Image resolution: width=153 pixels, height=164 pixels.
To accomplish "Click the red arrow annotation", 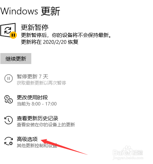I will click(x=64, y=147).
